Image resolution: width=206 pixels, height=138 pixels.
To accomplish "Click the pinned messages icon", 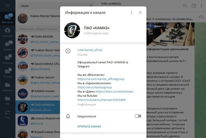I will click(x=201, y=17).
